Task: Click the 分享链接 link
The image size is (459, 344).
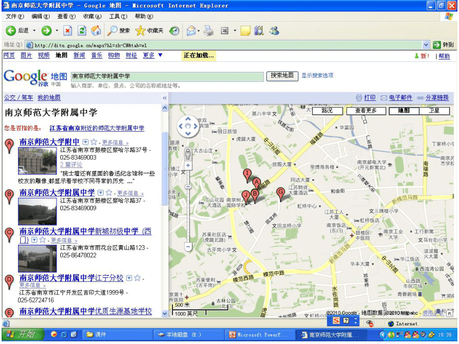Action: click(437, 98)
